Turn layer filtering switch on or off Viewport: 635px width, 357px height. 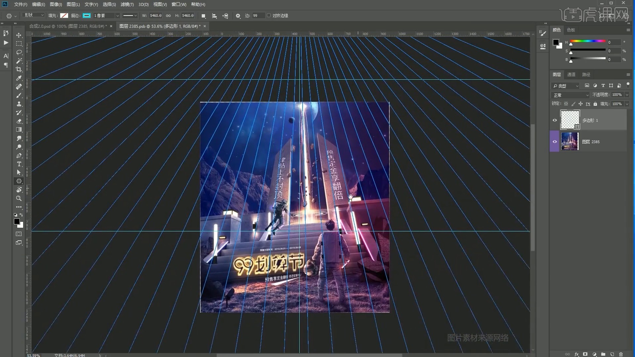tap(628, 85)
